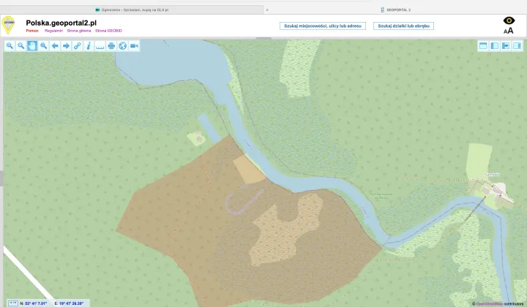Toggle the left side panel icon
527x307 pixels.
(494, 45)
